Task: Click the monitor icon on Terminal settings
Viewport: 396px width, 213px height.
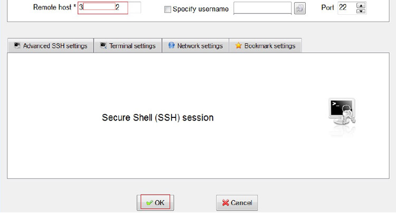Action: [103, 45]
